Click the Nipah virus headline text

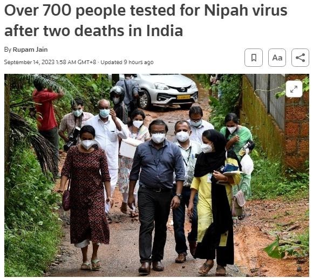click(x=146, y=20)
